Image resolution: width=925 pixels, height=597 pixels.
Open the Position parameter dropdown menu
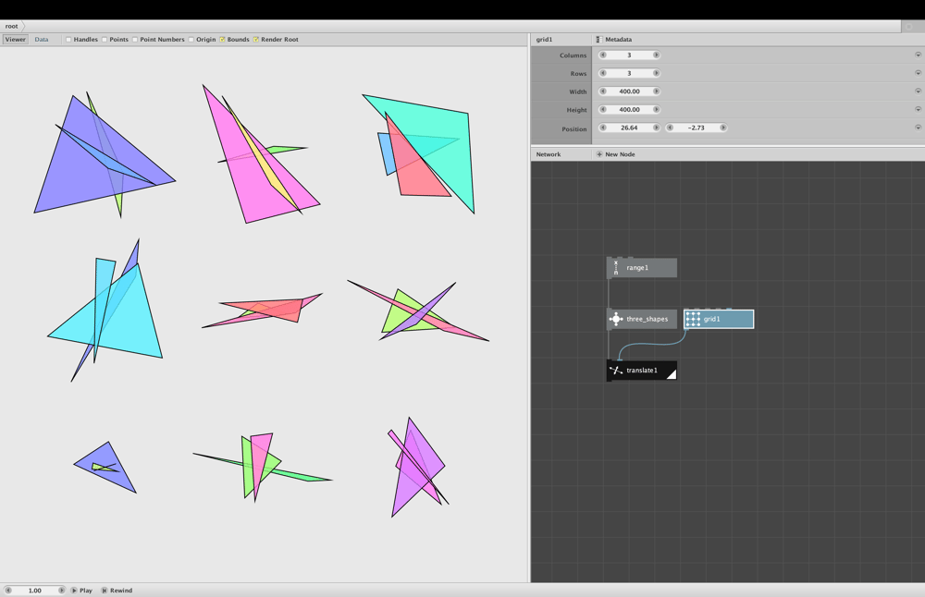[x=918, y=128]
